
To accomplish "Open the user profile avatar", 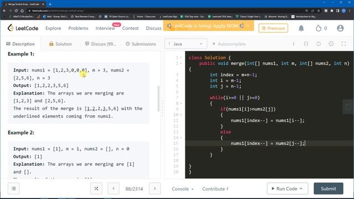I will (x=340, y=28).
